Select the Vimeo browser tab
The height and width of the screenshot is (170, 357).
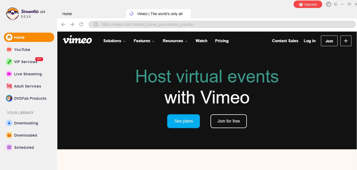[x=158, y=14]
